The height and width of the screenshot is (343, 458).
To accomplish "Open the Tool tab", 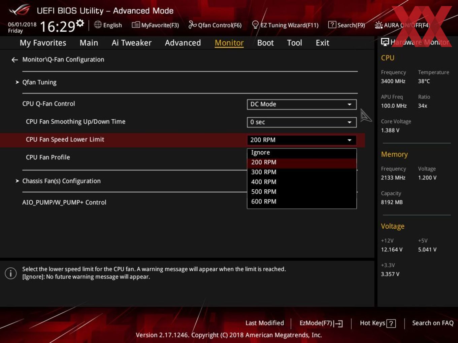I will click(x=294, y=43).
